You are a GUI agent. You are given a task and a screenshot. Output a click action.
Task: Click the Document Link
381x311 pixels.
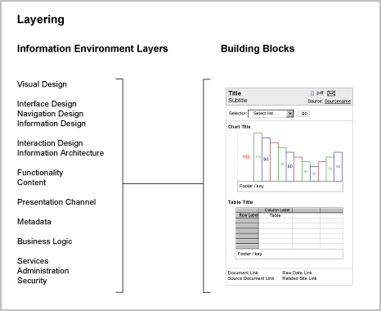(x=243, y=273)
